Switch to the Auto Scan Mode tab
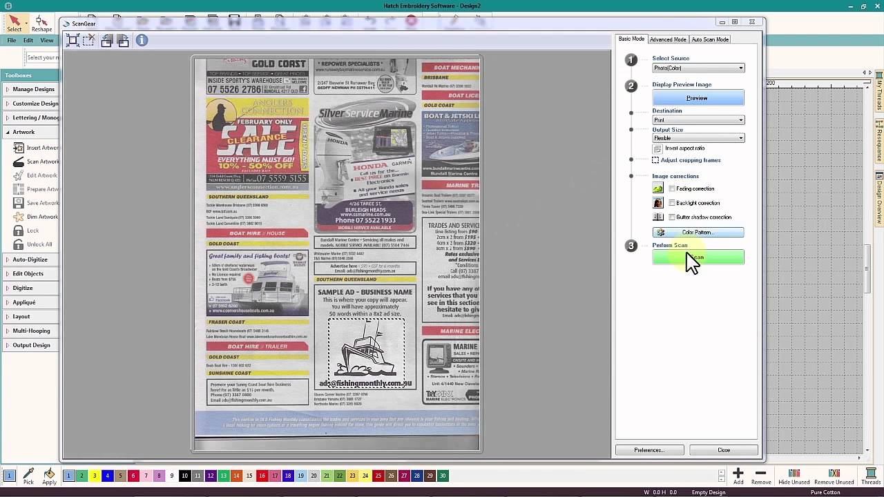 [710, 39]
